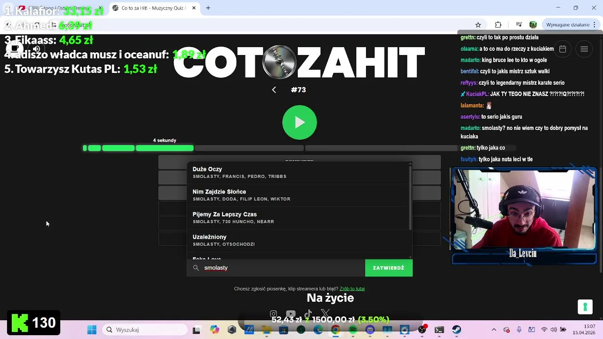603x339 pixels.
Task: Open the TikTok social icon
Action: pos(308,314)
